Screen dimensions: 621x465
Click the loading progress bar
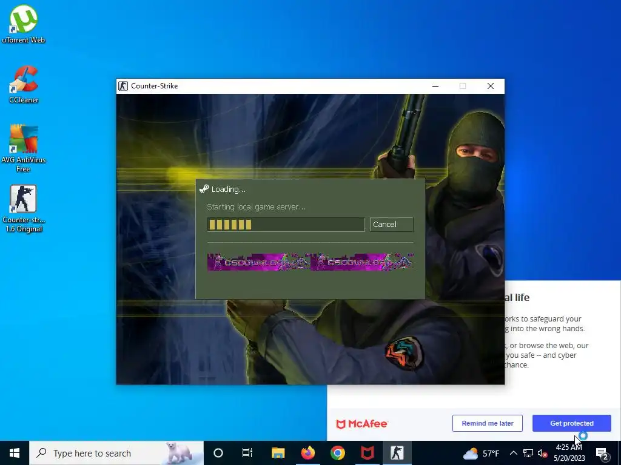286,225
